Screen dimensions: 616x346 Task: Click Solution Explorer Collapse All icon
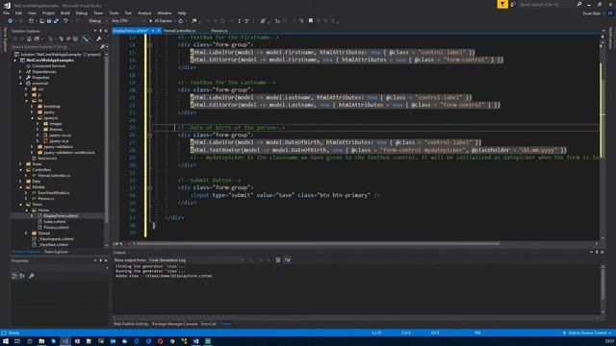click(x=68, y=38)
